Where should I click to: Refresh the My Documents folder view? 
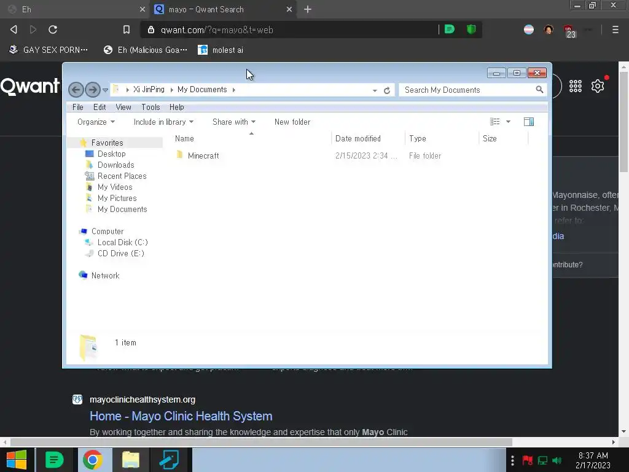point(387,90)
